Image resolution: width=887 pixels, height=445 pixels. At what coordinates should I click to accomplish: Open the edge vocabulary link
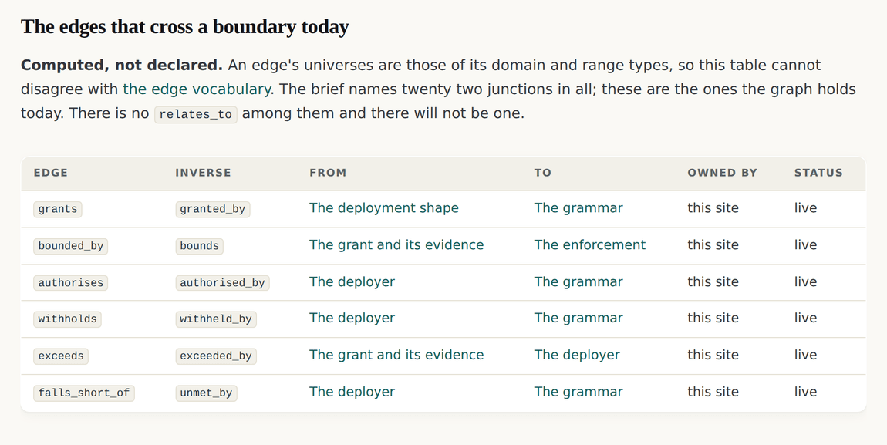[196, 89]
